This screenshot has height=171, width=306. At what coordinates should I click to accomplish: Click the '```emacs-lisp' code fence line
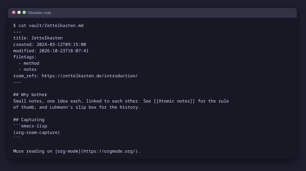coord(30,126)
